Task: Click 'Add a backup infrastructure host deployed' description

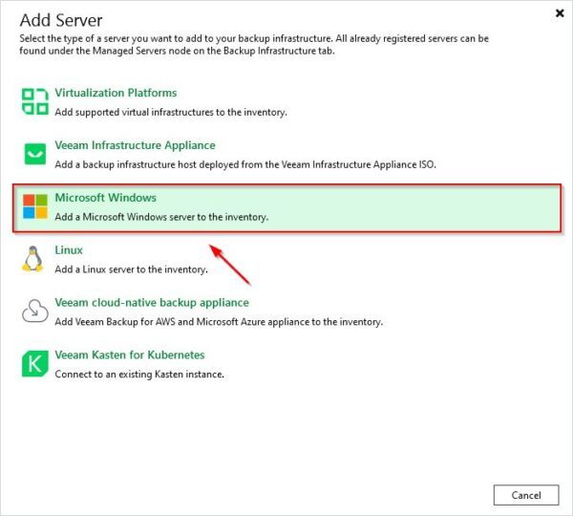Action: point(245,164)
